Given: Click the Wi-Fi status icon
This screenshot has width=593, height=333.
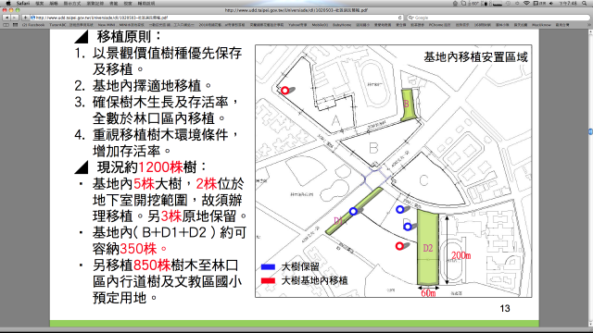Looking at the screenshot, I should click(526, 3).
